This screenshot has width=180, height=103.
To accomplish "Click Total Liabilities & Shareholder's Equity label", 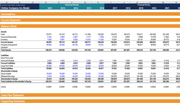I will tap(16, 82).
